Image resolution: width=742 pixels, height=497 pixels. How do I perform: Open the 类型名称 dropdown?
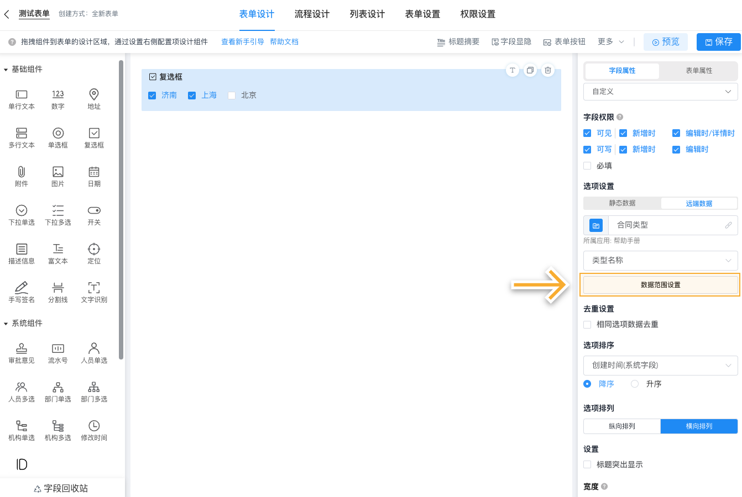coord(660,260)
